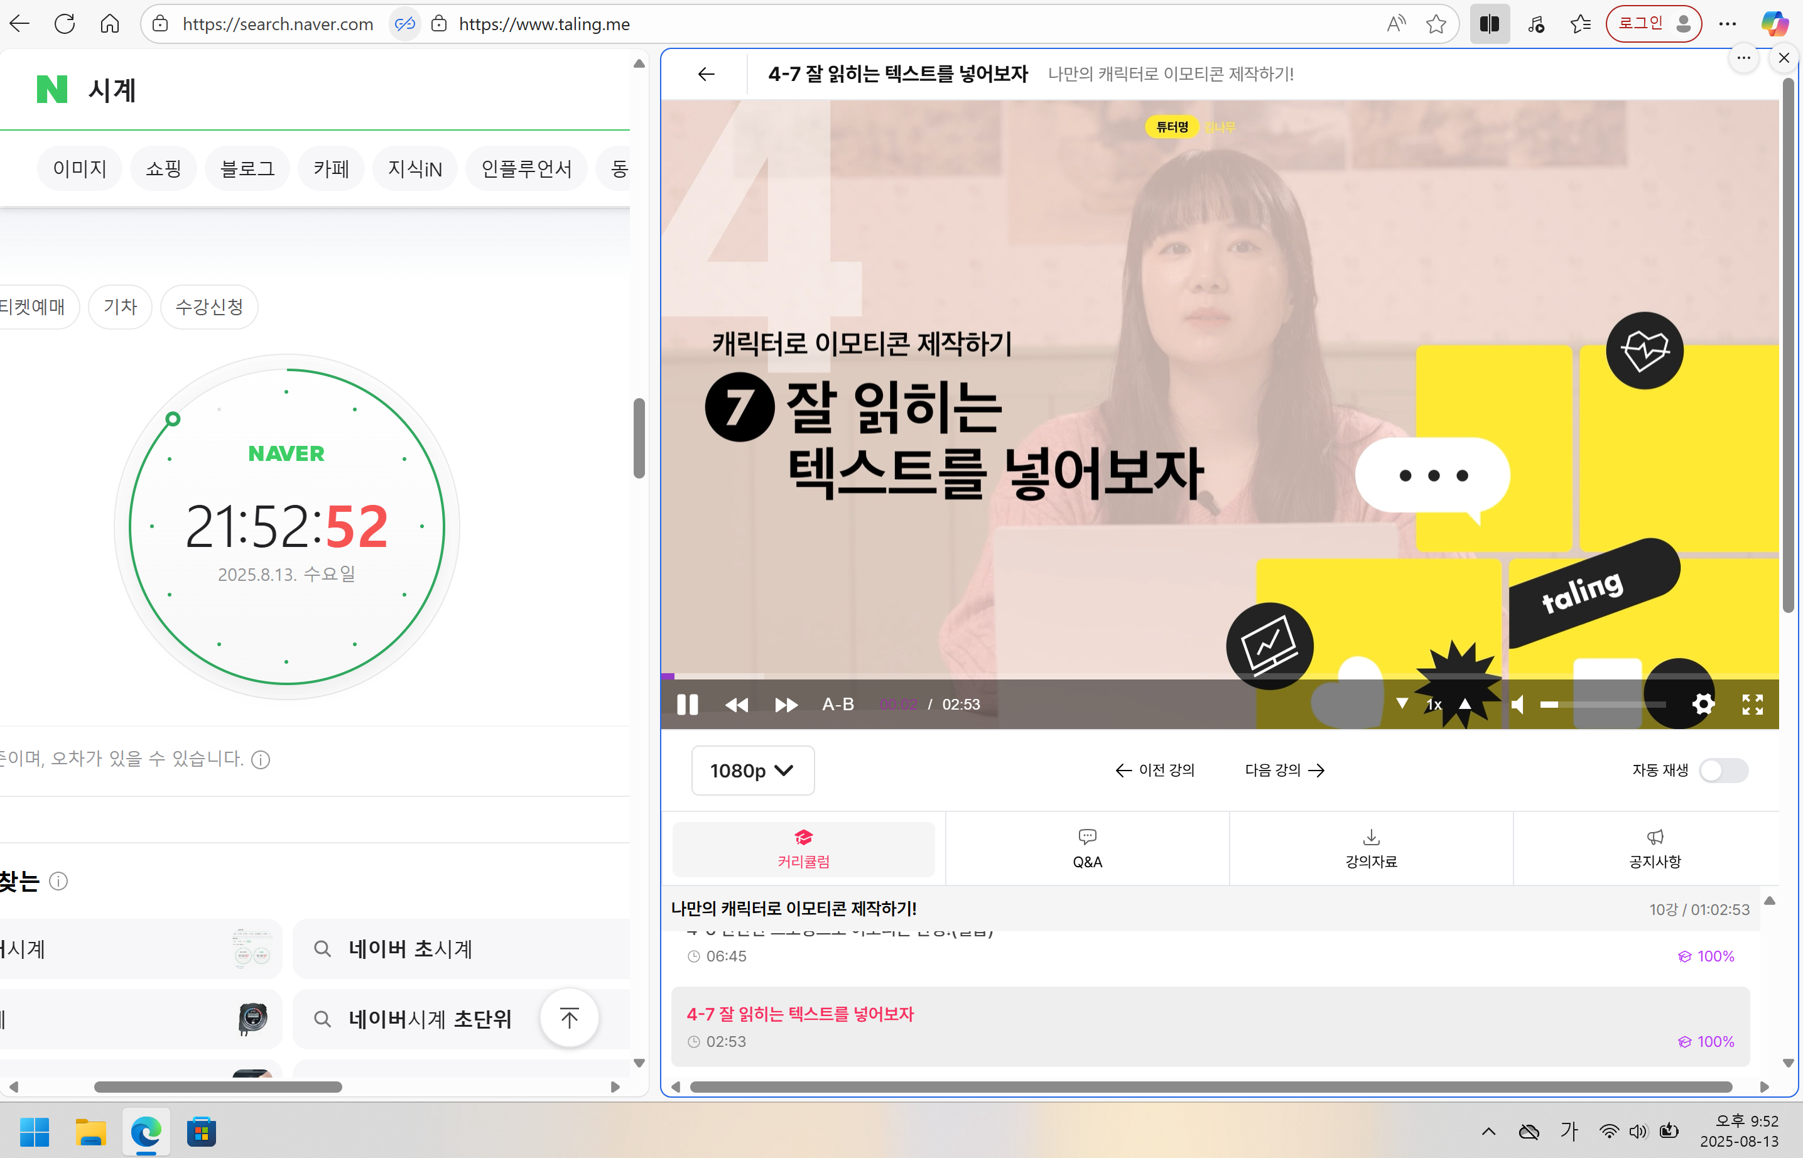Switch to the Q&A tab
The height and width of the screenshot is (1158, 1803).
pos(1087,848)
